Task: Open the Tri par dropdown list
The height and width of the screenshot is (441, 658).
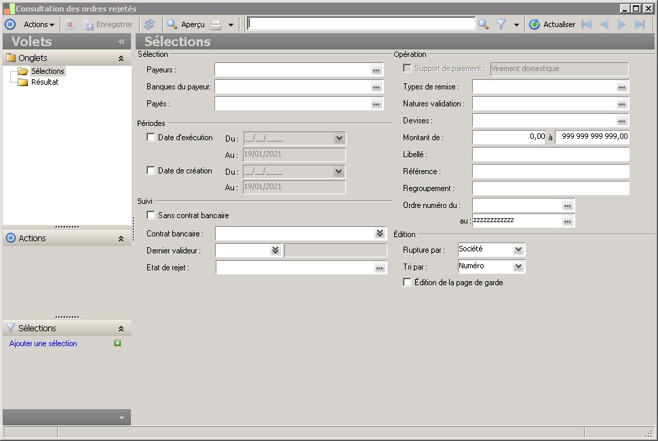Action: tap(518, 267)
